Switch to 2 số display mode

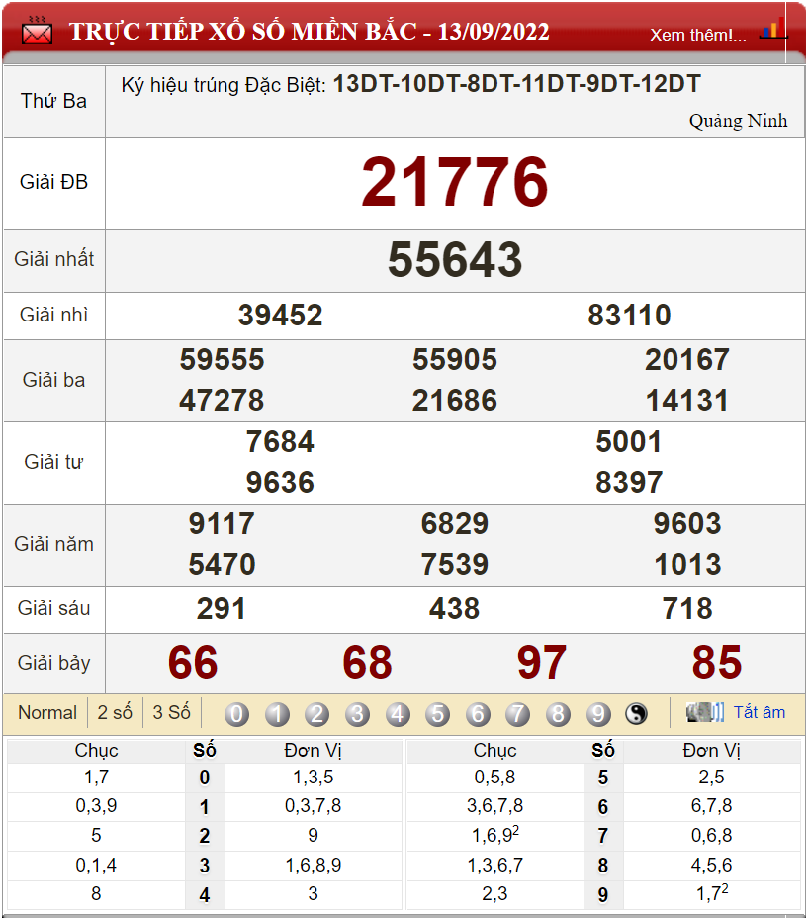pos(115,713)
